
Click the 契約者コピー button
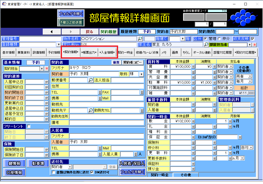(133, 62)
